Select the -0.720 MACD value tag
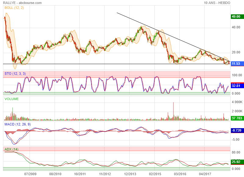 pyautogui.click(x=236, y=130)
